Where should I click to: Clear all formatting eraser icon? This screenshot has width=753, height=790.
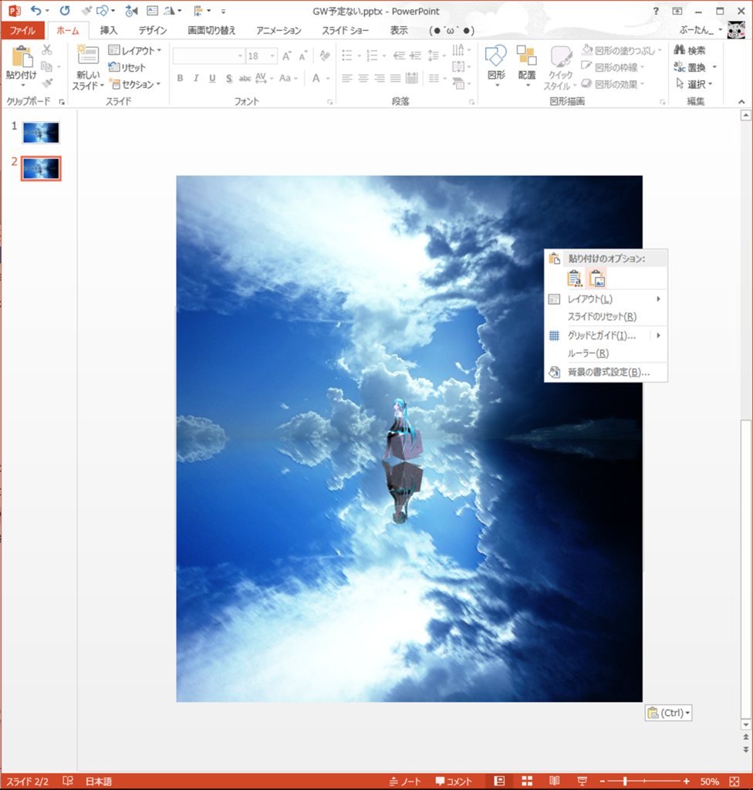point(325,56)
